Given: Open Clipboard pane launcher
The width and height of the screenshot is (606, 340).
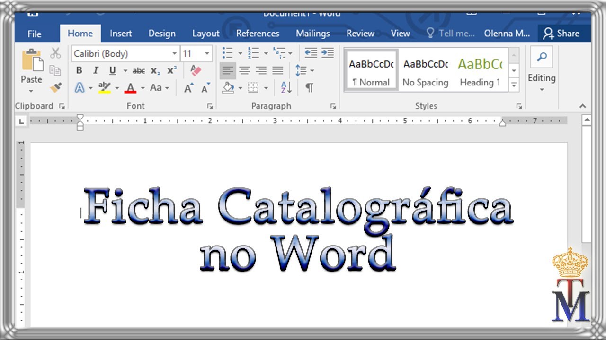Looking at the screenshot, I should [62, 107].
